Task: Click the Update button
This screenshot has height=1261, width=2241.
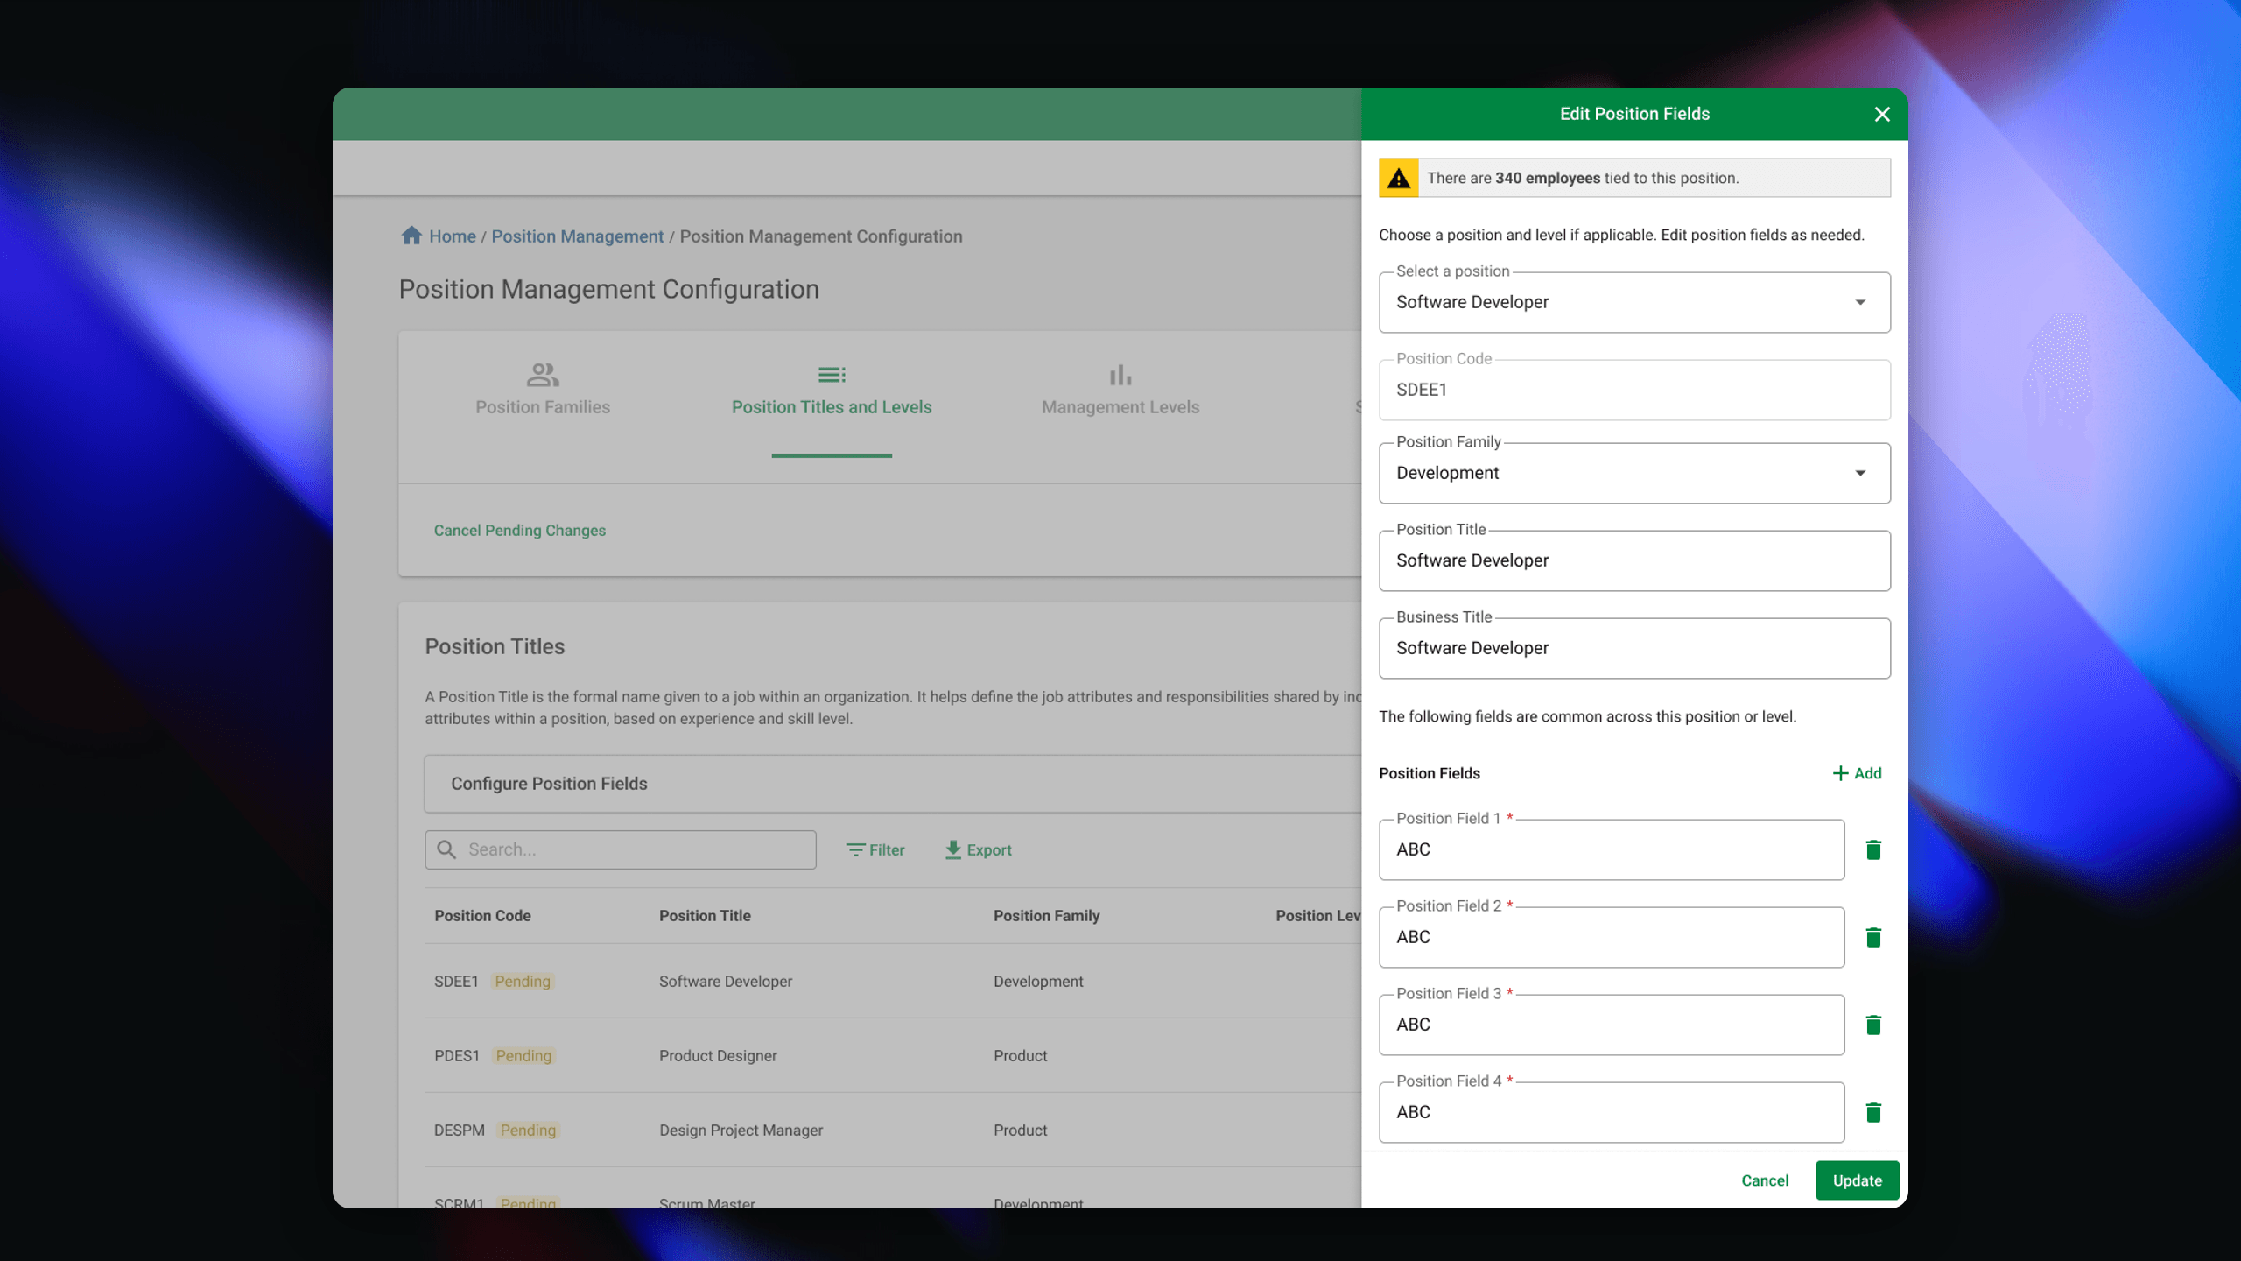Action: (1857, 1180)
